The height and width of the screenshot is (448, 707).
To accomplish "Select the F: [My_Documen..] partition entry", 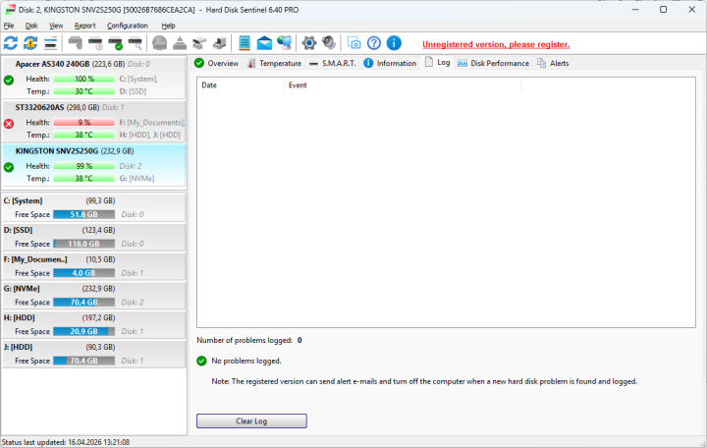I will (x=94, y=266).
